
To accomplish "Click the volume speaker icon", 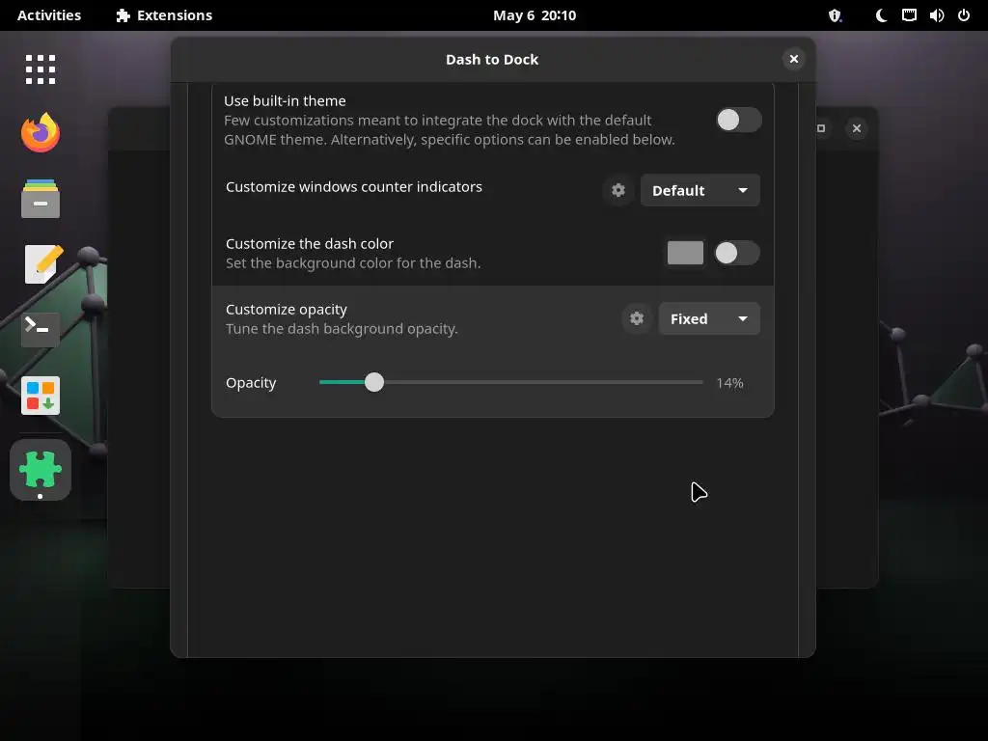I will point(936,15).
